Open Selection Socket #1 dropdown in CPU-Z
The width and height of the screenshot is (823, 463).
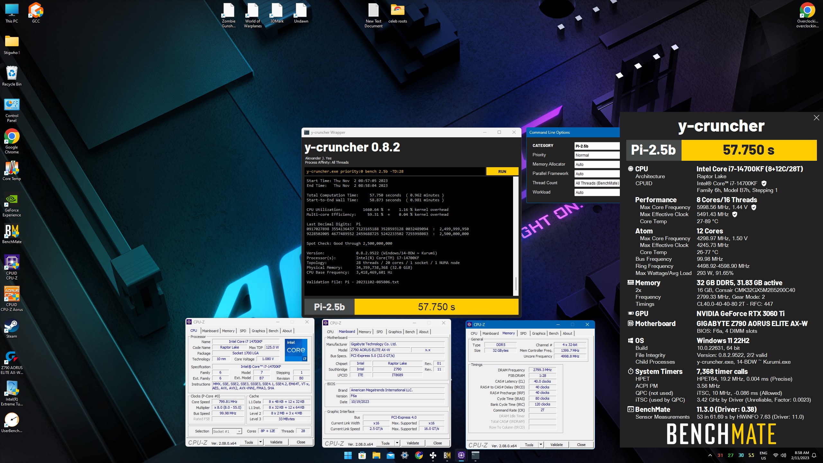(x=227, y=431)
